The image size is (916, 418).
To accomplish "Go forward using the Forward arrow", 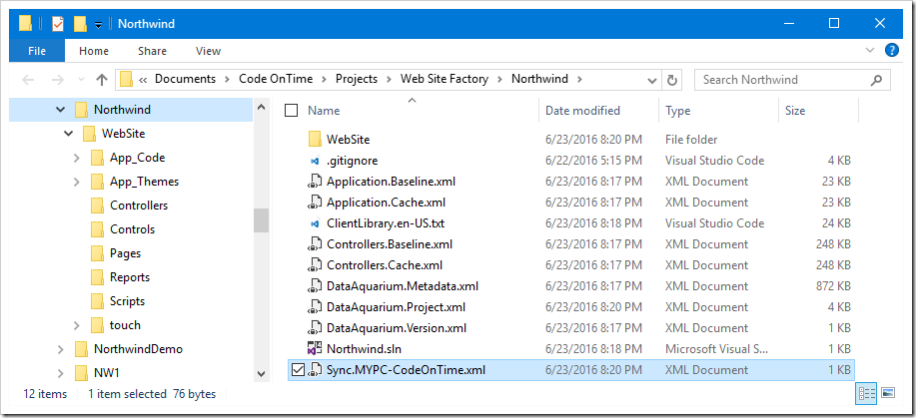I will click(x=57, y=80).
